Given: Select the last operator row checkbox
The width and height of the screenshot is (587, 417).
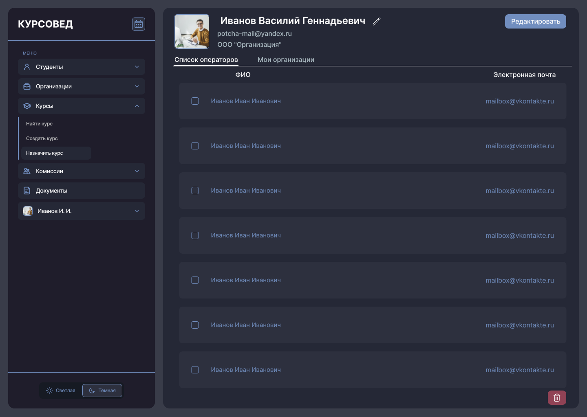Looking at the screenshot, I should (x=195, y=370).
